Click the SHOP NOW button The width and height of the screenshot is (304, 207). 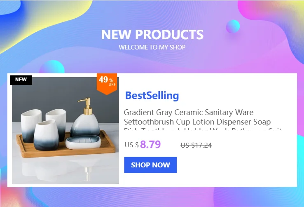(150, 165)
